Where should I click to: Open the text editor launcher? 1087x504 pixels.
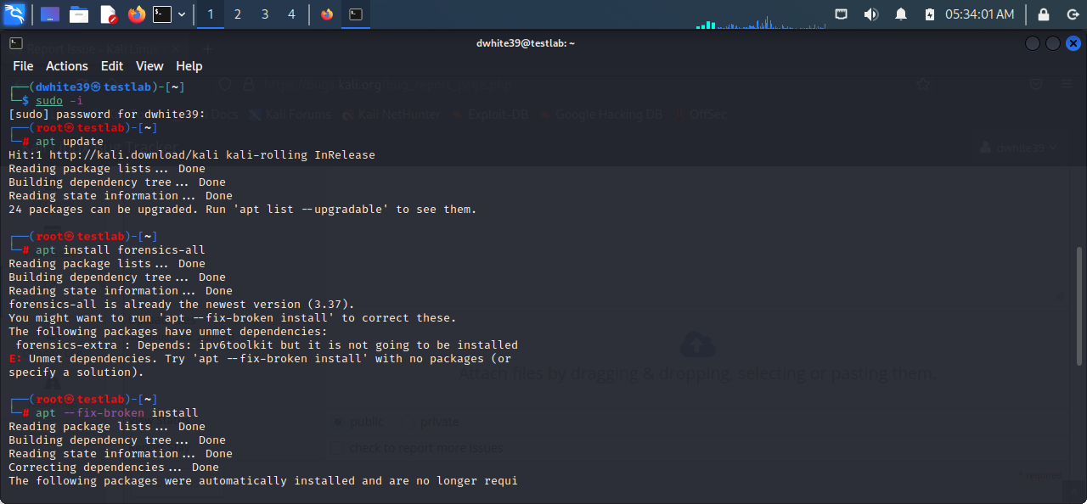(108, 14)
